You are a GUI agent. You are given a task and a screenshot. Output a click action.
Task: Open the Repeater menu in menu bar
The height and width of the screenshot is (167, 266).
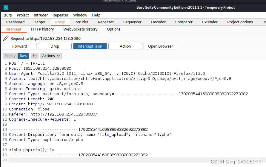point(60,15)
